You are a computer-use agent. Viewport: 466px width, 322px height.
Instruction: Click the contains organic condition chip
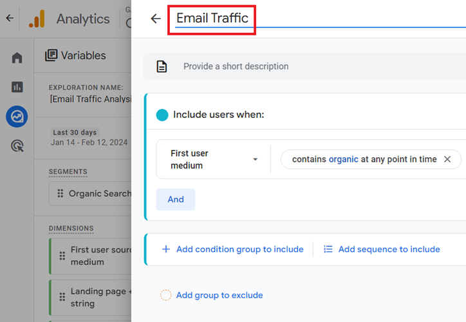[371, 159]
